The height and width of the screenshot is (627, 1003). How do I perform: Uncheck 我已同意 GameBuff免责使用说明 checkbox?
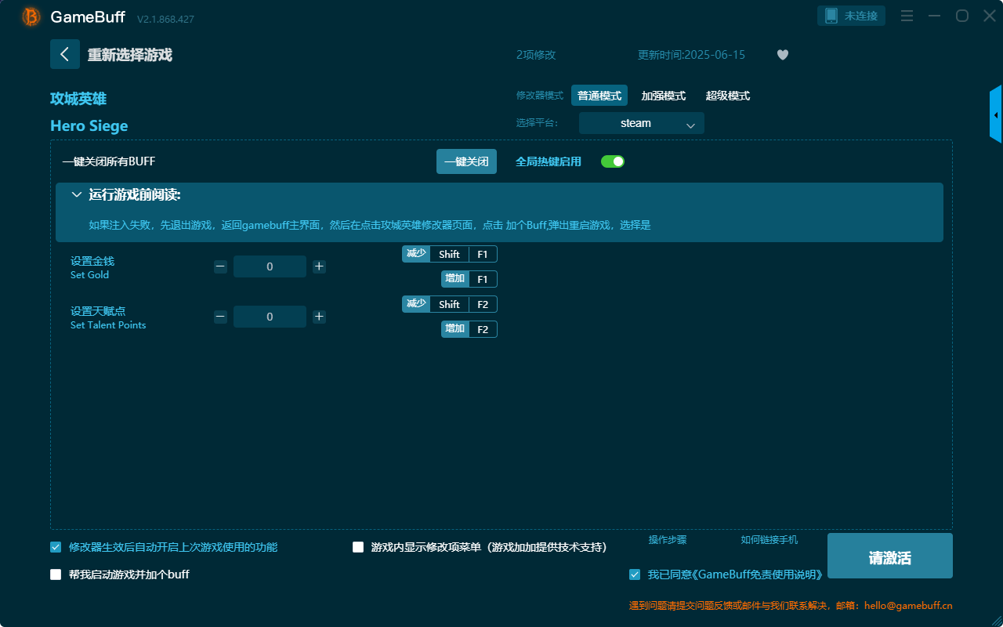coord(635,574)
